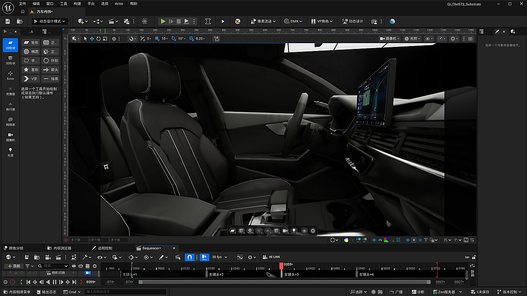Activate the viewport select arrow tool
Image resolution: width=527 pixels, height=296 pixels.
coord(85,39)
